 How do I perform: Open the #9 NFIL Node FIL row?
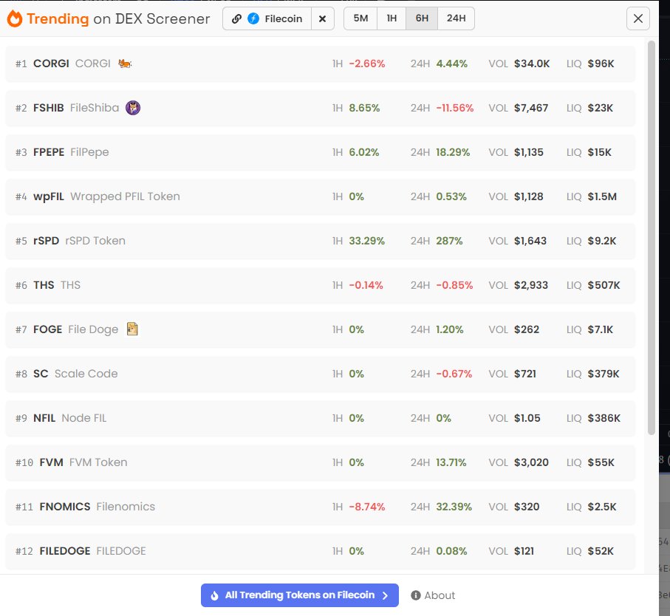click(x=320, y=418)
